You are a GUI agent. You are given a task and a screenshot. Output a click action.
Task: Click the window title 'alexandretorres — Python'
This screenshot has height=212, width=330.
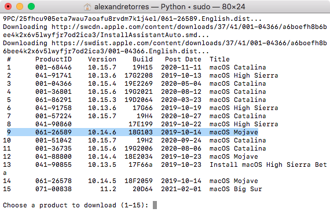(140, 7)
